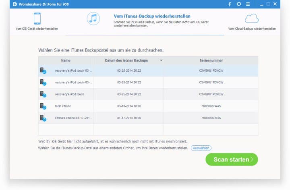290x190 pixels.
Task: Select the 'Mein iPhone' backup row
Action: (148, 106)
